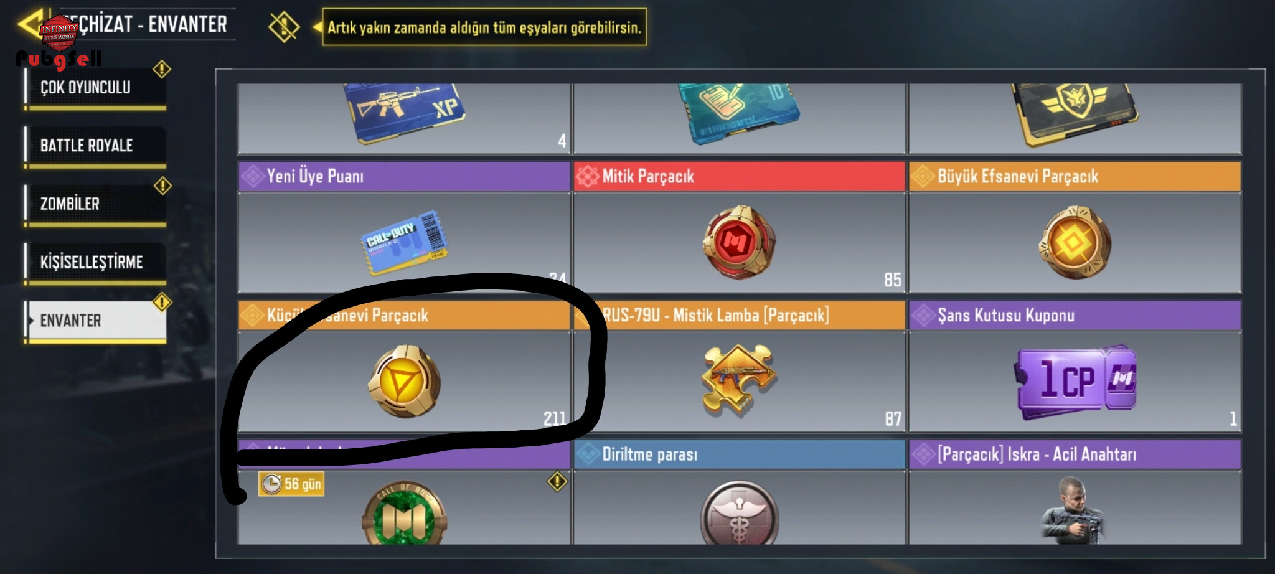The image size is (1275, 574).
Task: Open the RUS-79U puzzle piece item
Action: [x=739, y=379]
